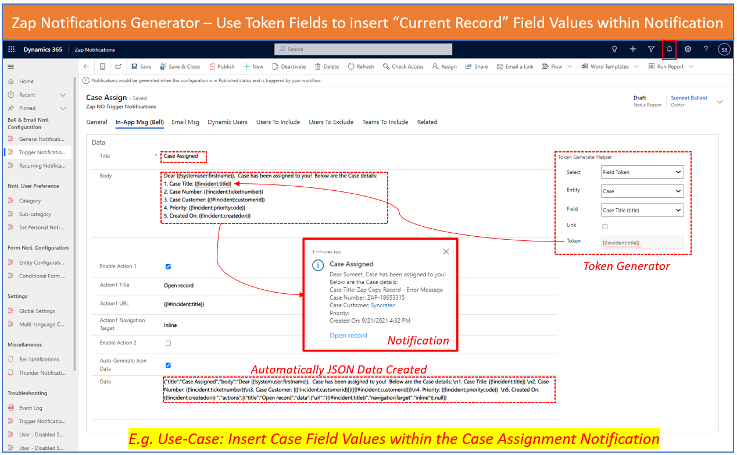Share the record
Screen dimensions: 737x455
(x=477, y=66)
